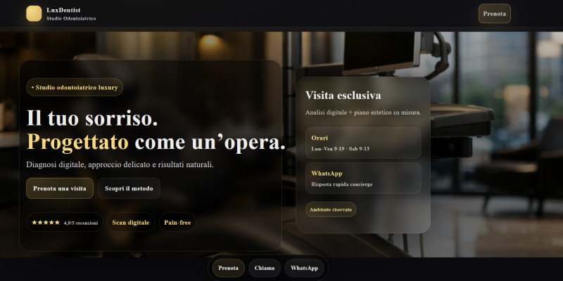Click the 4,9/5 recensioni rating pill
Viewport: 563px width, 281px height.
pyautogui.click(x=65, y=222)
